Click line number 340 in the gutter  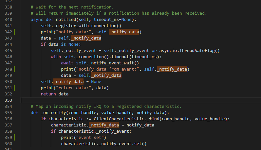pos(8,19)
